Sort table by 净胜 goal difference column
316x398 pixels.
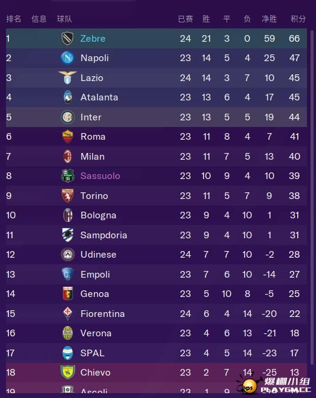269,19
